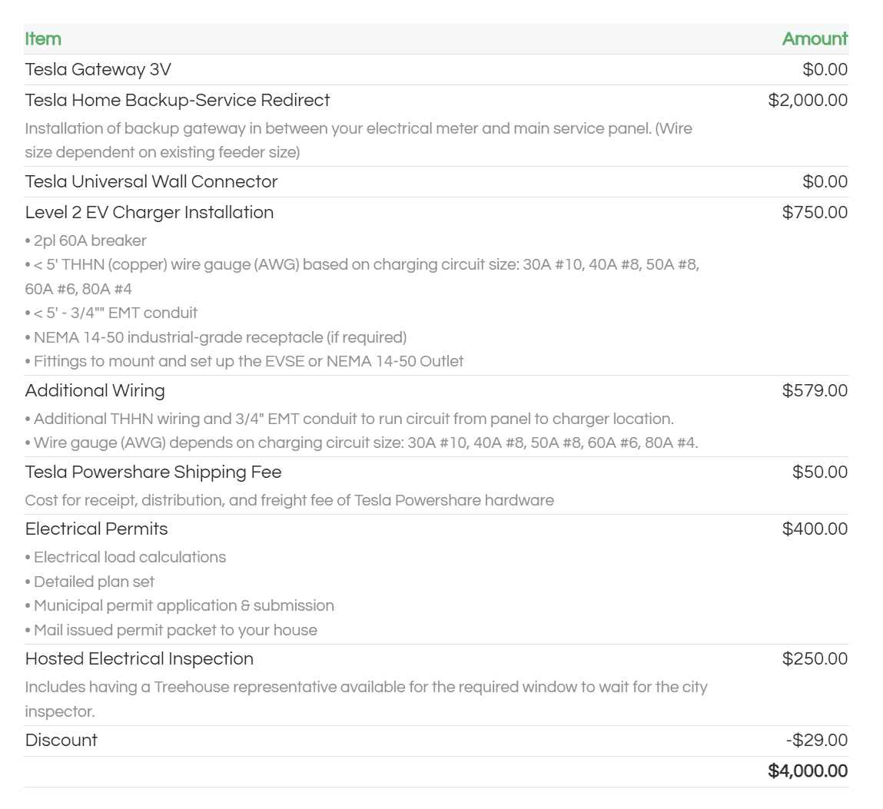Click the $400.00 amount
The image size is (883, 809).
815,529
